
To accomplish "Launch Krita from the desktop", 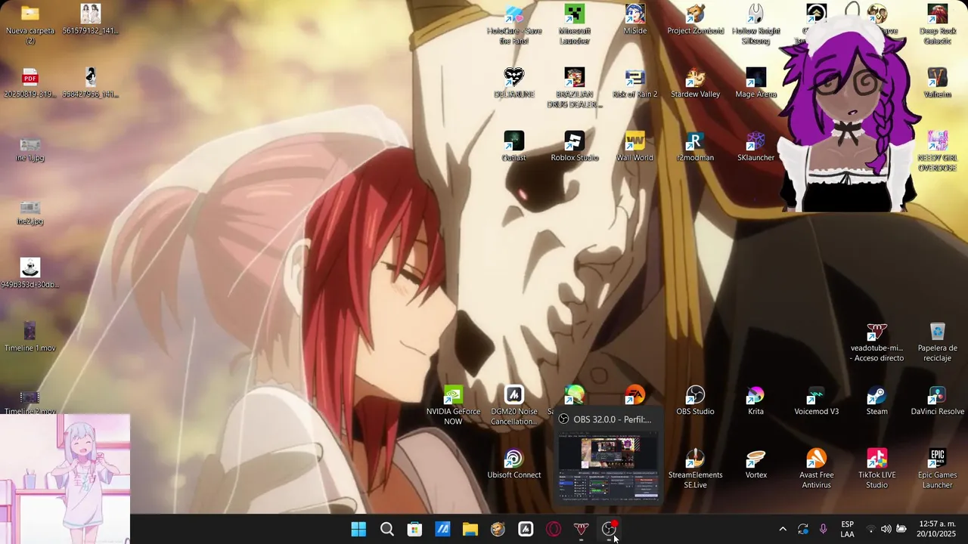I will (755, 400).
